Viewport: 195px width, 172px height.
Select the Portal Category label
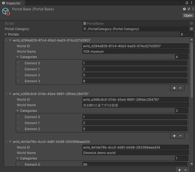click(x=17, y=29)
